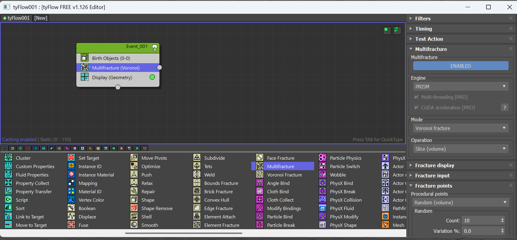517x240 pixels.
Task: Click the Smooth operator icon
Action: pos(134,225)
